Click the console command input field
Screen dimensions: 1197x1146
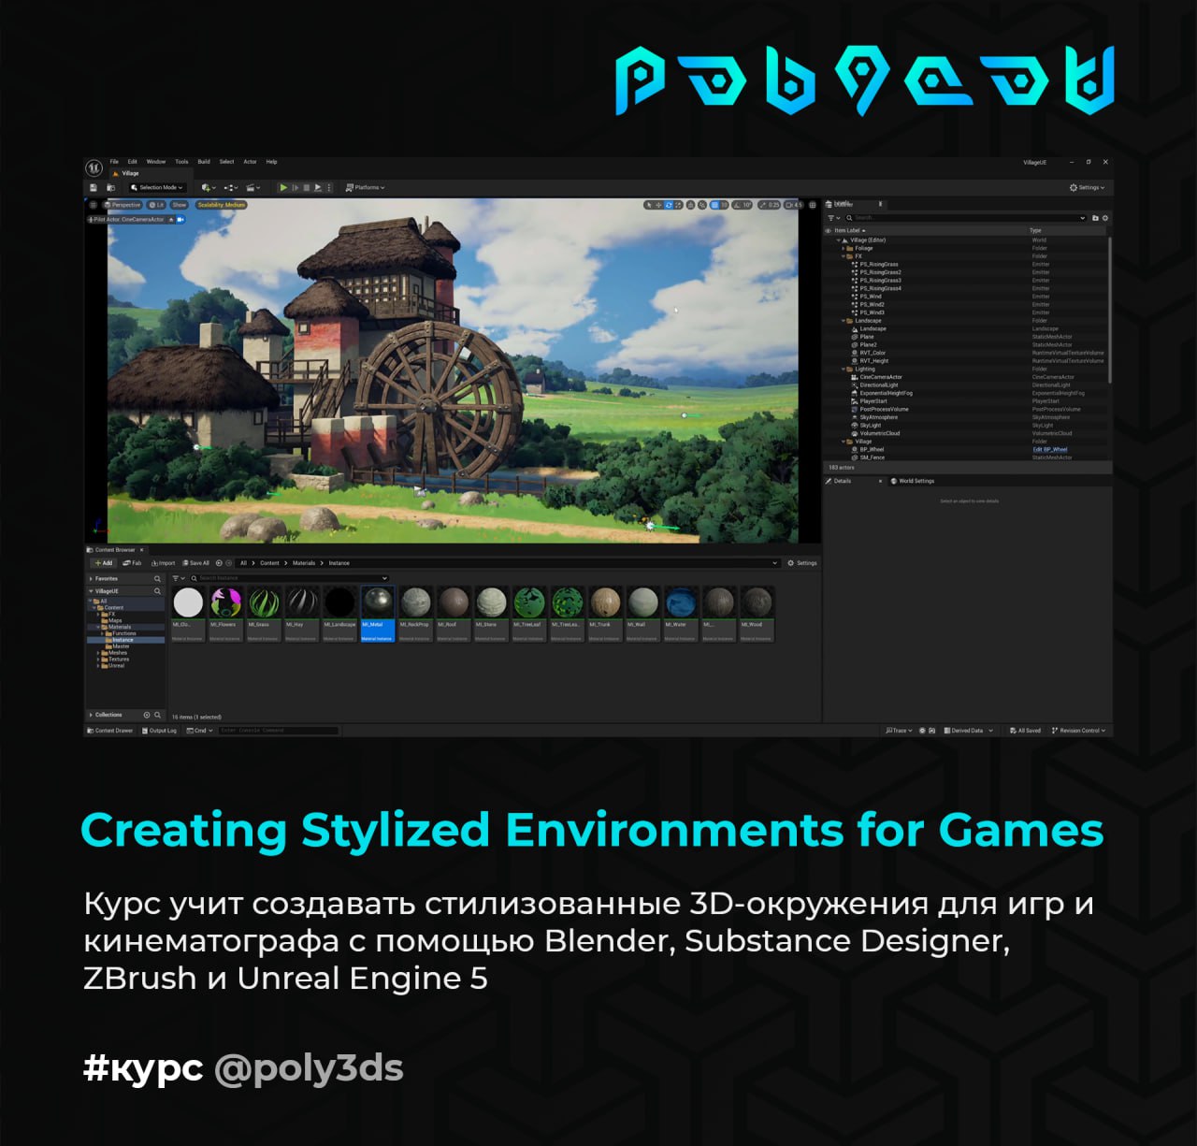pos(279,731)
